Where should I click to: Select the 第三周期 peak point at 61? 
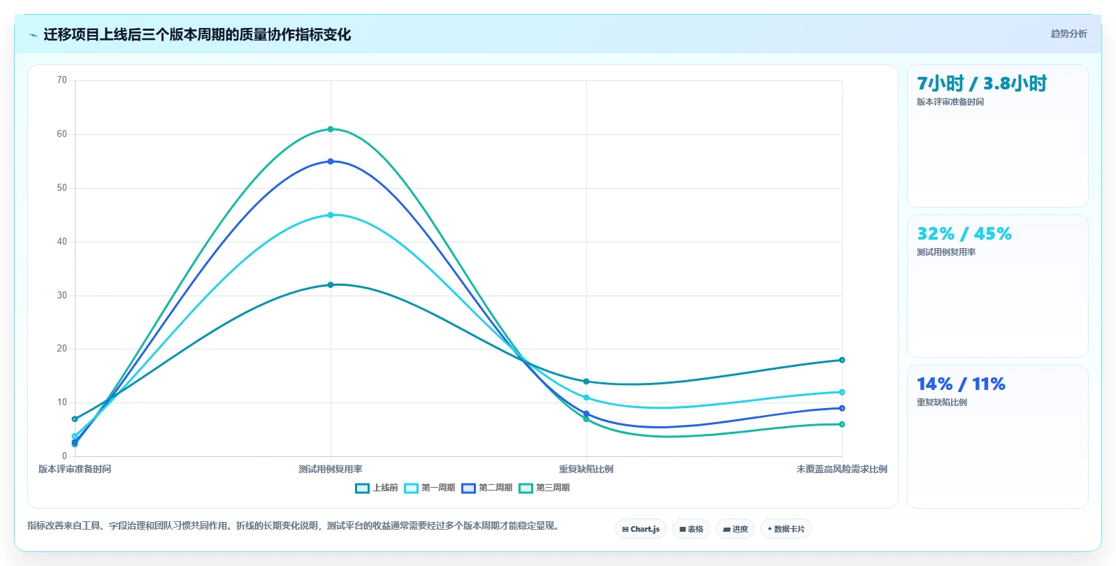tap(331, 129)
